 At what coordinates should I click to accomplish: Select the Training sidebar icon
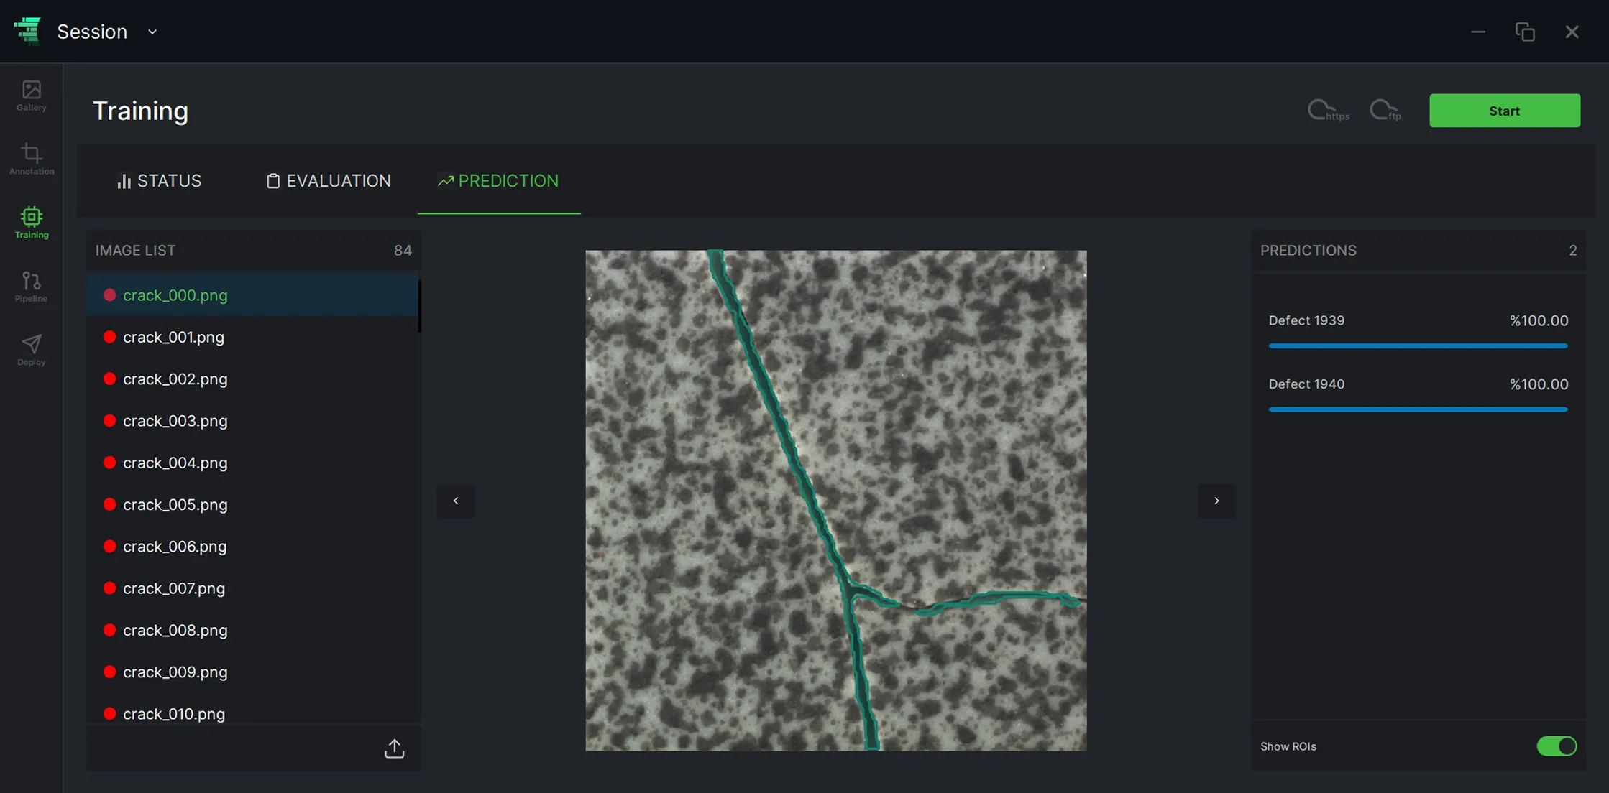pyautogui.click(x=31, y=223)
